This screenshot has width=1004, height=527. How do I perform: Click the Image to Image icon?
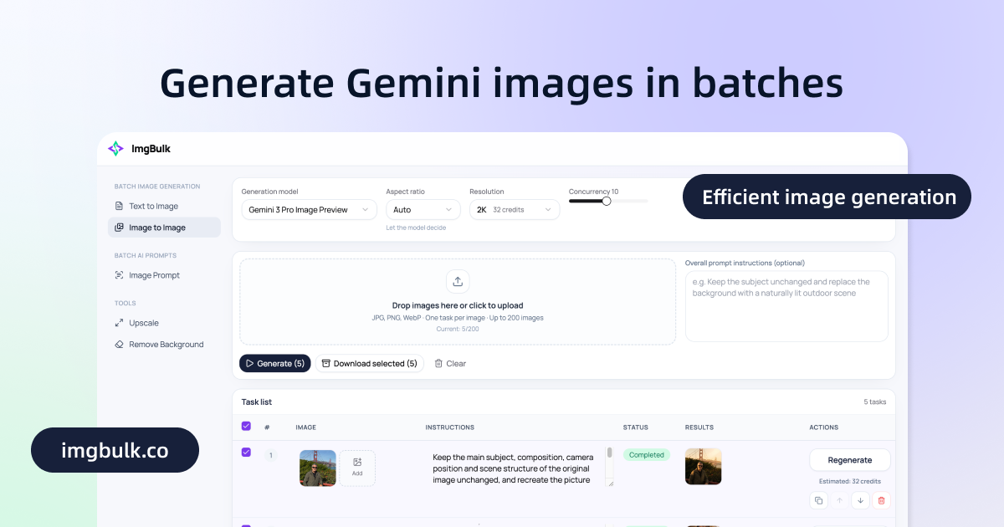tap(119, 228)
